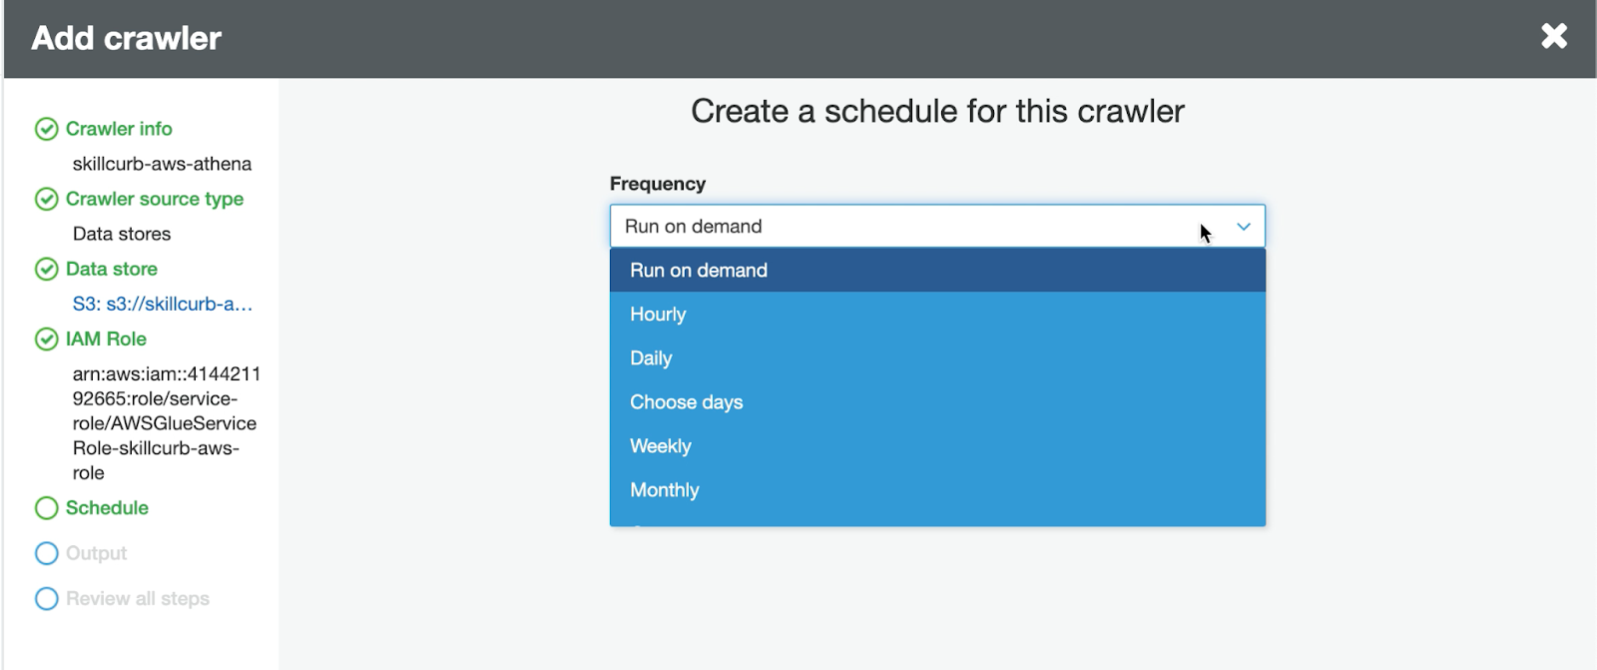
Task: Open the Crawler source type step
Action: click(155, 199)
